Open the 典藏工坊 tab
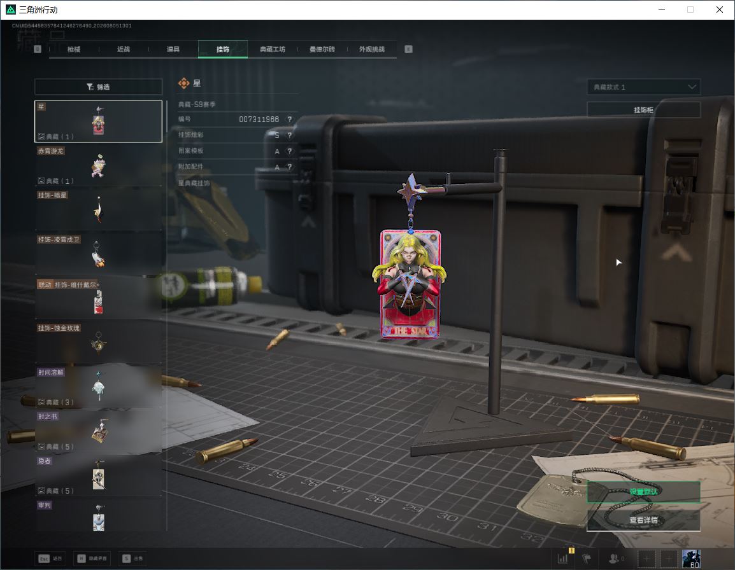 coord(273,49)
